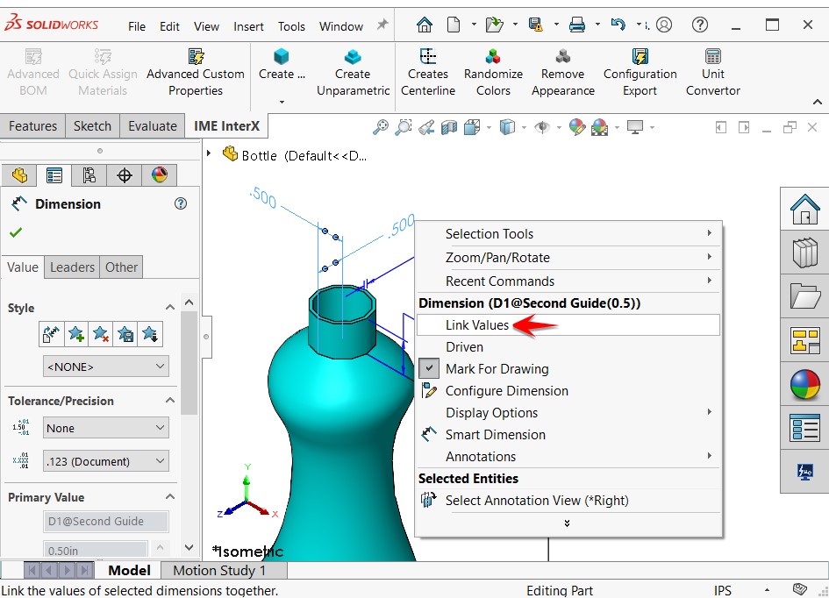Select the Driven menu option
The height and width of the screenshot is (598, 829).
tap(568, 347)
